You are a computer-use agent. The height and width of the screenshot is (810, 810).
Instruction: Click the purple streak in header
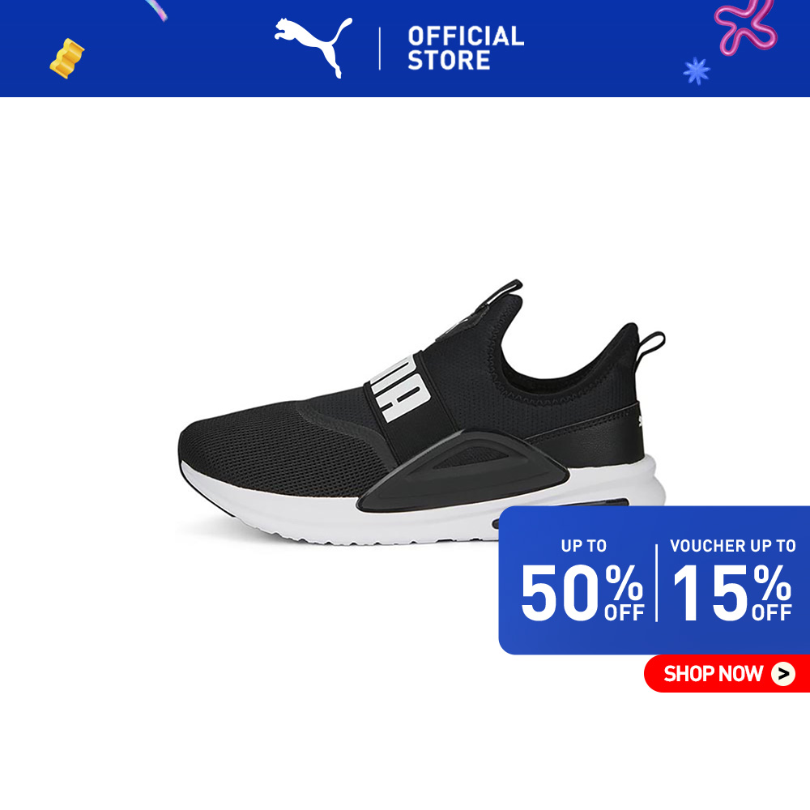(156, 11)
